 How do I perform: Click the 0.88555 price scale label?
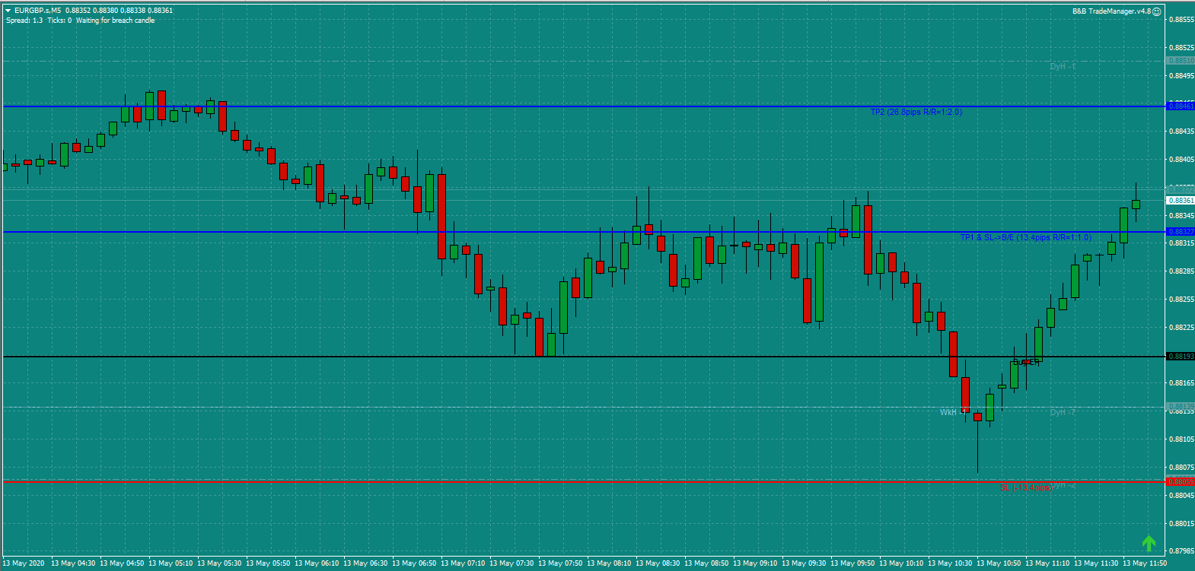click(x=1181, y=20)
